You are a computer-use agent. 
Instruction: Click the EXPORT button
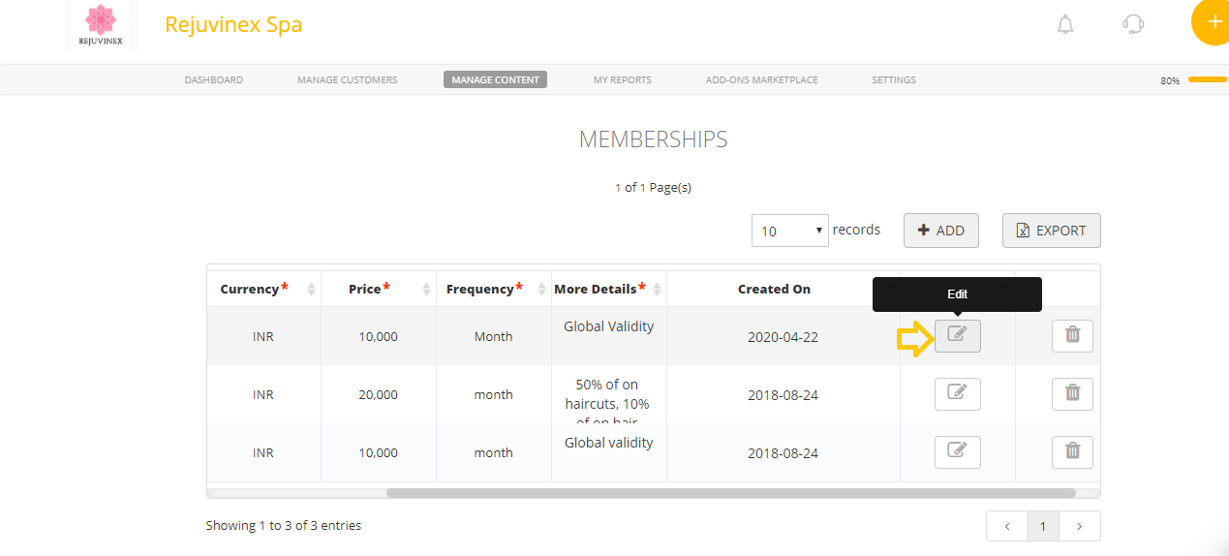pos(1052,231)
